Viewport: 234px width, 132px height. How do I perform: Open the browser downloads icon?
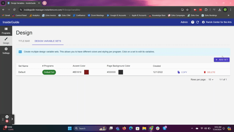click(x=219, y=10)
